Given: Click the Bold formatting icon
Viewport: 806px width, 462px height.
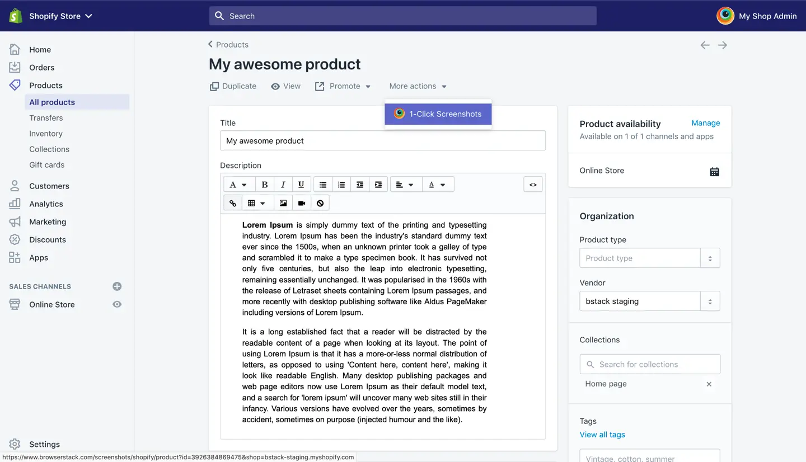Looking at the screenshot, I should (x=265, y=185).
